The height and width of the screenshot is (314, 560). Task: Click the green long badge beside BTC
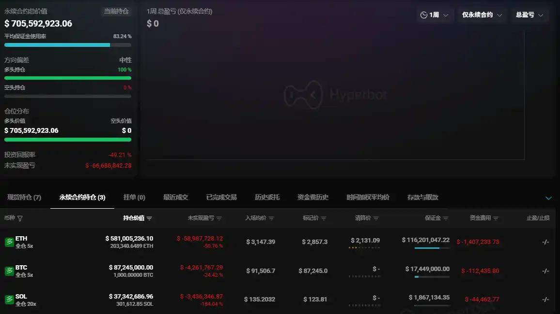[9, 271]
